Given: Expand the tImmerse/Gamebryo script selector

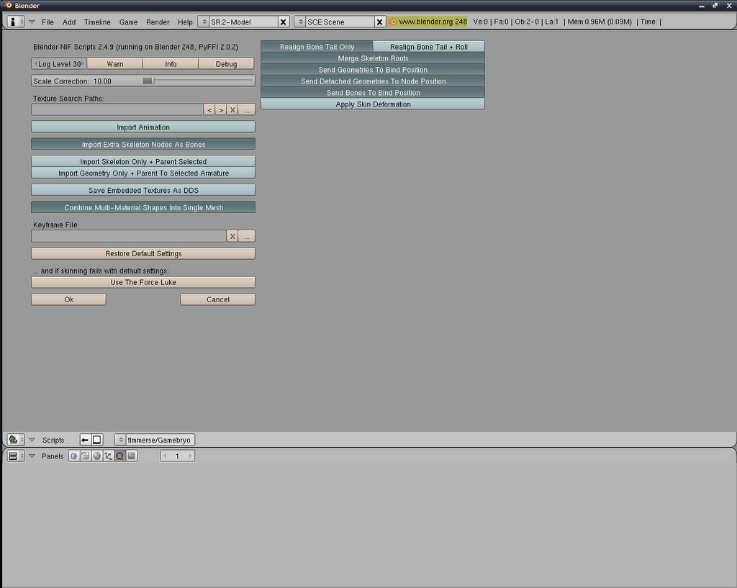Looking at the screenshot, I should tap(120, 440).
